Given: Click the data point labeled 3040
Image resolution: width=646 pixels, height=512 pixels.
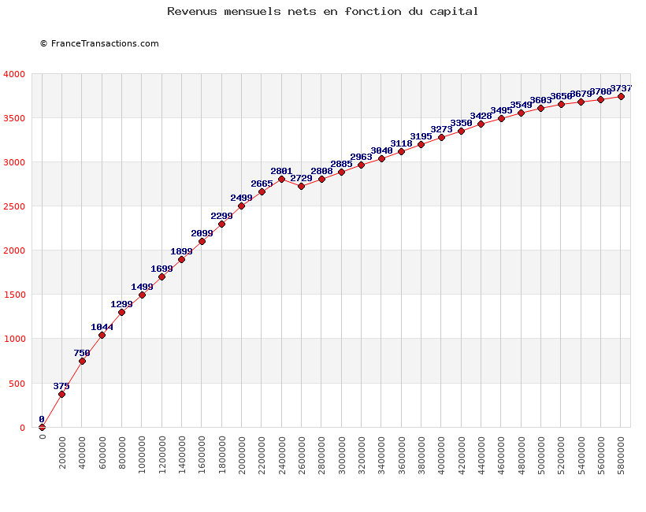Looking at the screenshot, I should point(381,159).
